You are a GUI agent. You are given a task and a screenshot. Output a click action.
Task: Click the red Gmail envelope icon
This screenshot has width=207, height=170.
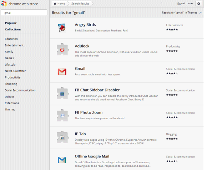click(x=62, y=72)
